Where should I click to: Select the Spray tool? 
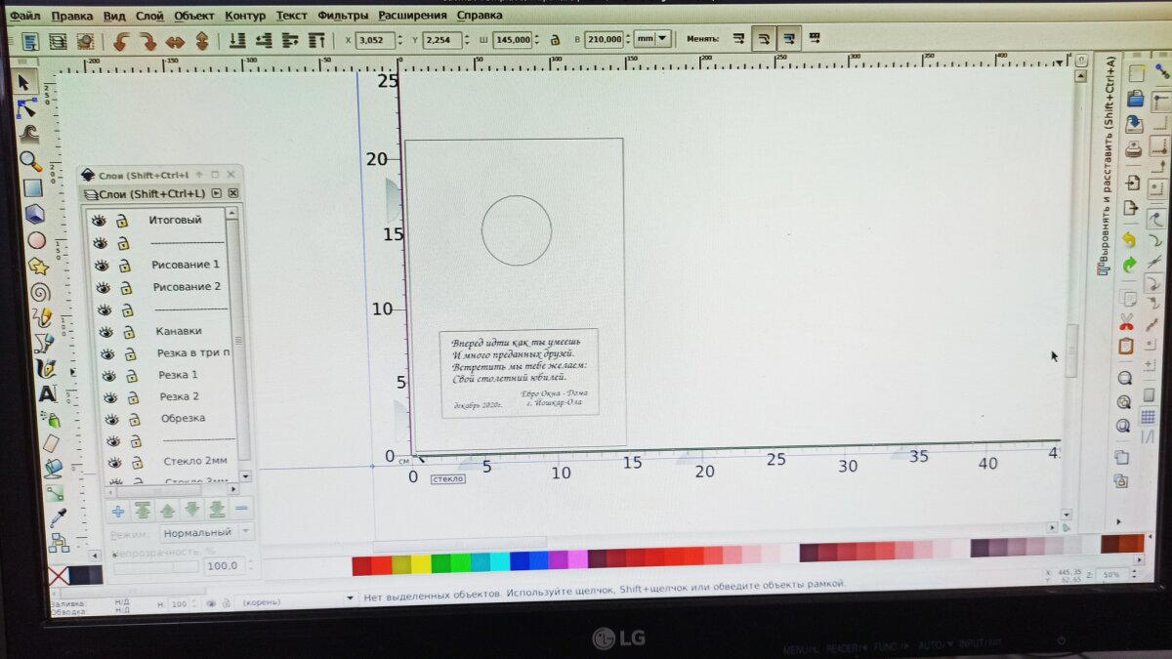(x=50, y=419)
